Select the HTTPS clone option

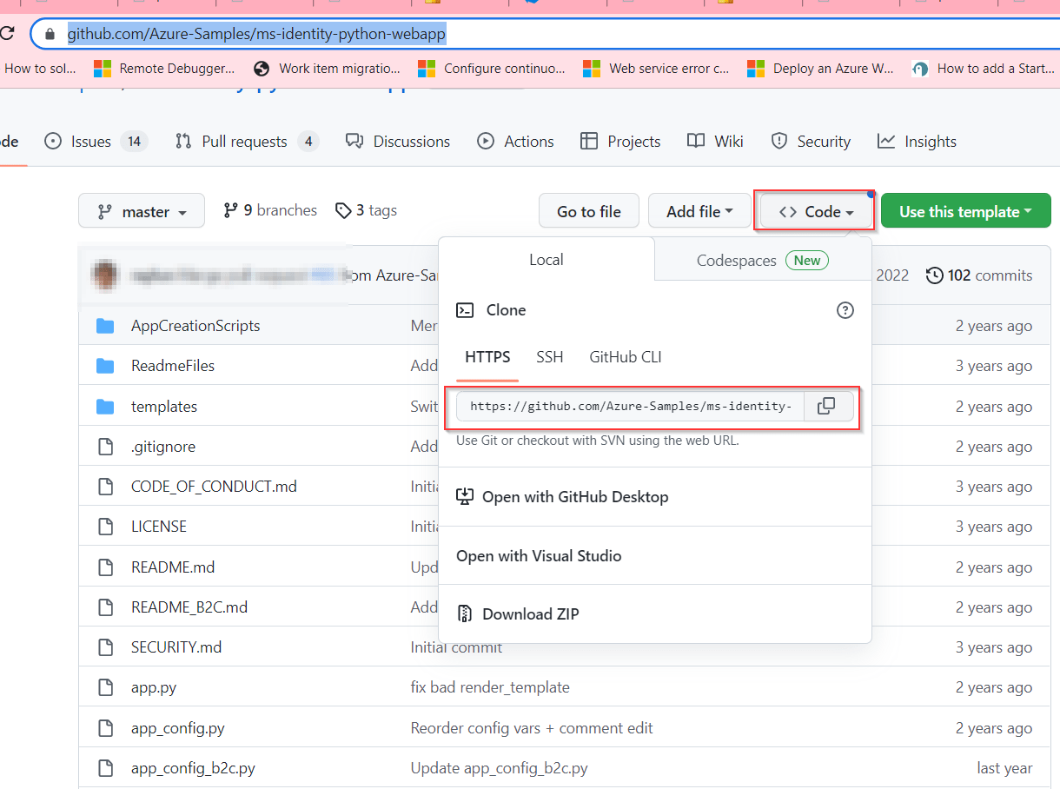487,357
